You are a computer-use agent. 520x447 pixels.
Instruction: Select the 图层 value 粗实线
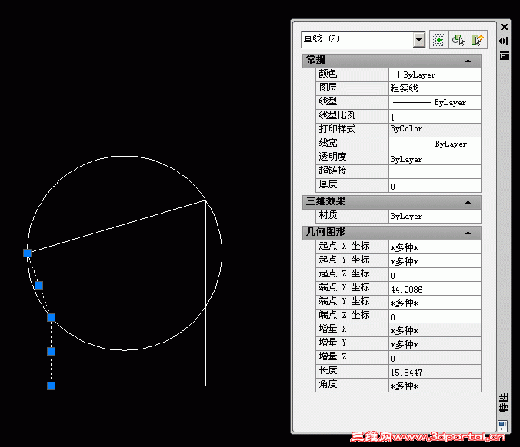pyautogui.click(x=435, y=88)
